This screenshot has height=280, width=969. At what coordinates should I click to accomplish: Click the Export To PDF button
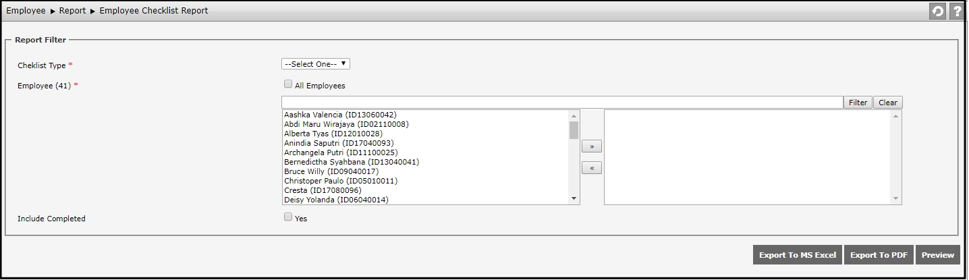(x=878, y=255)
